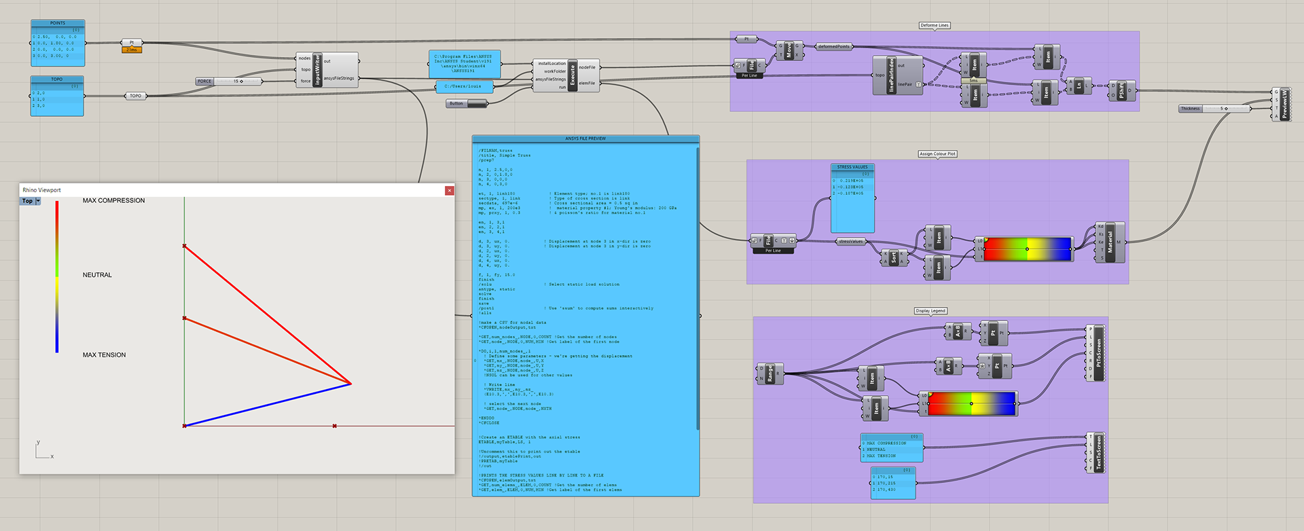Click the POINTS panel header

58,22
